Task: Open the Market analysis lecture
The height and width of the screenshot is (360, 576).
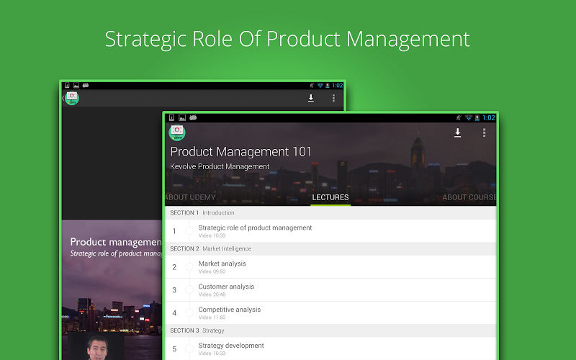Action: [x=222, y=266]
